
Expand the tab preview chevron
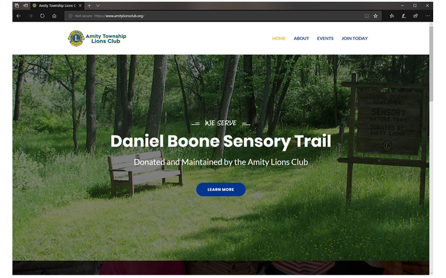coord(98,6)
